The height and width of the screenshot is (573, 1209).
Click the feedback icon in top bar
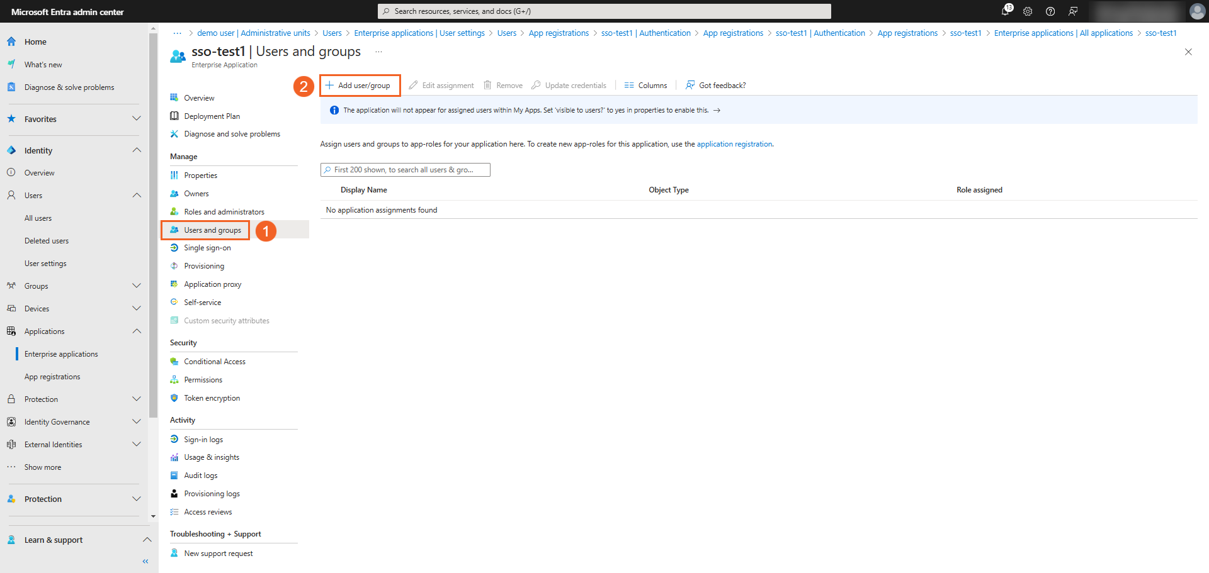click(1073, 11)
